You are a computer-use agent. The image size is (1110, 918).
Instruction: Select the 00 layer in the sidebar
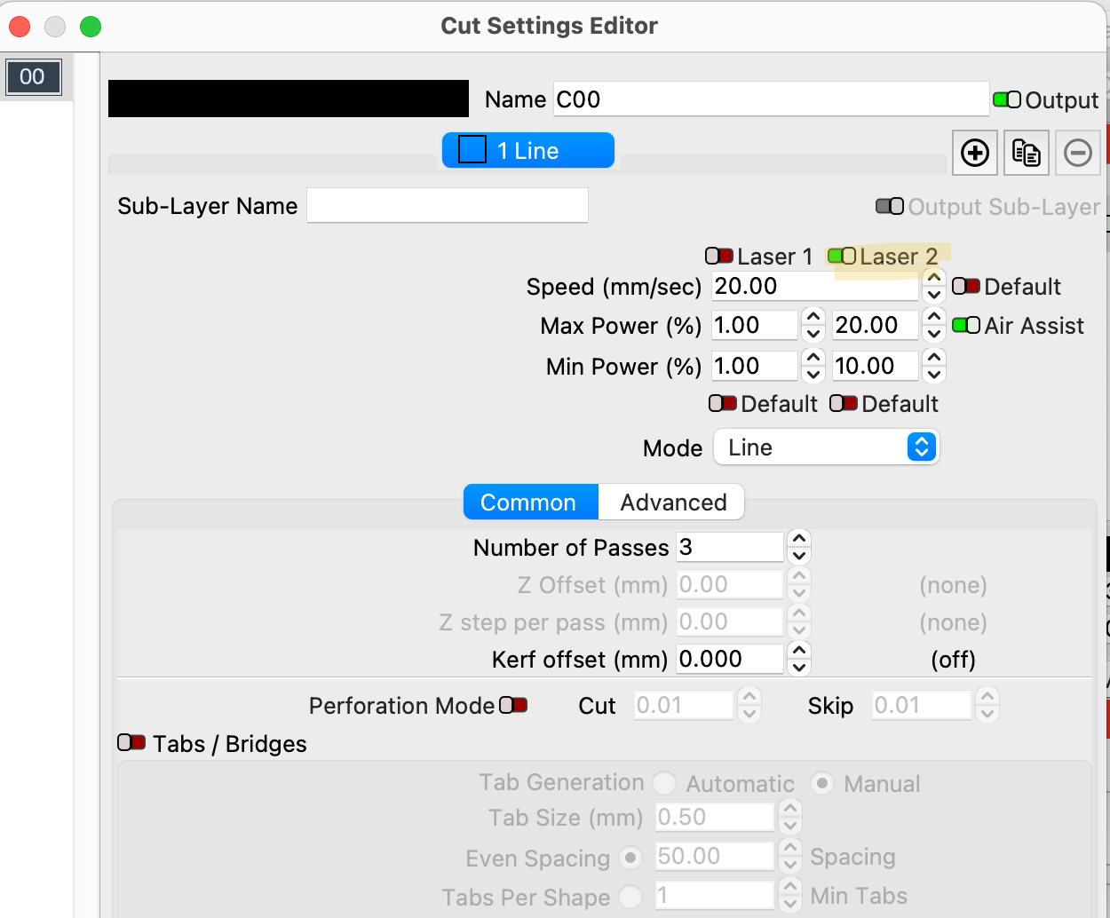click(x=33, y=77)
